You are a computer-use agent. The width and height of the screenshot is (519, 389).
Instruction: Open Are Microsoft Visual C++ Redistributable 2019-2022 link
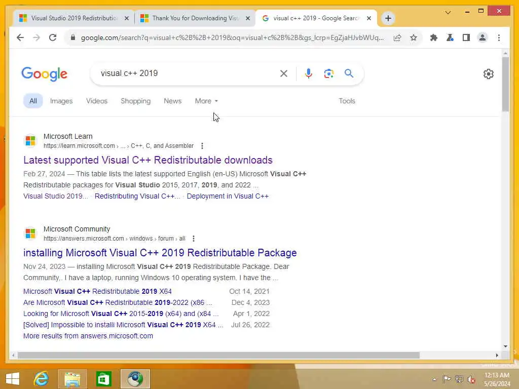(x=118, y=303)
